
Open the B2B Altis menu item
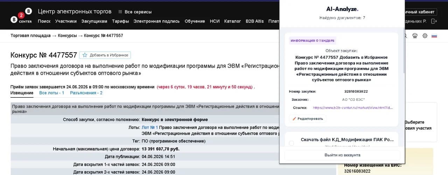point(255,21)
